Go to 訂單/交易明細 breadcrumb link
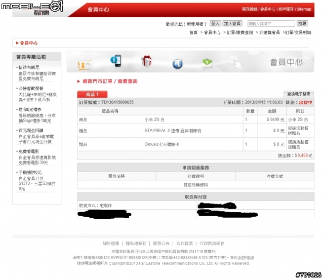 pyautogui.click(x=298, y=32)
